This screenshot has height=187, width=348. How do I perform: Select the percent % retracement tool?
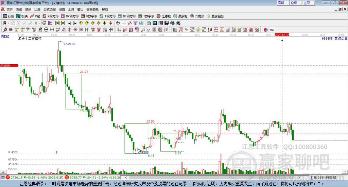187,30
